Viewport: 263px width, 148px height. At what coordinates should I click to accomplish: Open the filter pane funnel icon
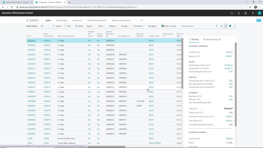pyautogui.click(x=217, y=26)
